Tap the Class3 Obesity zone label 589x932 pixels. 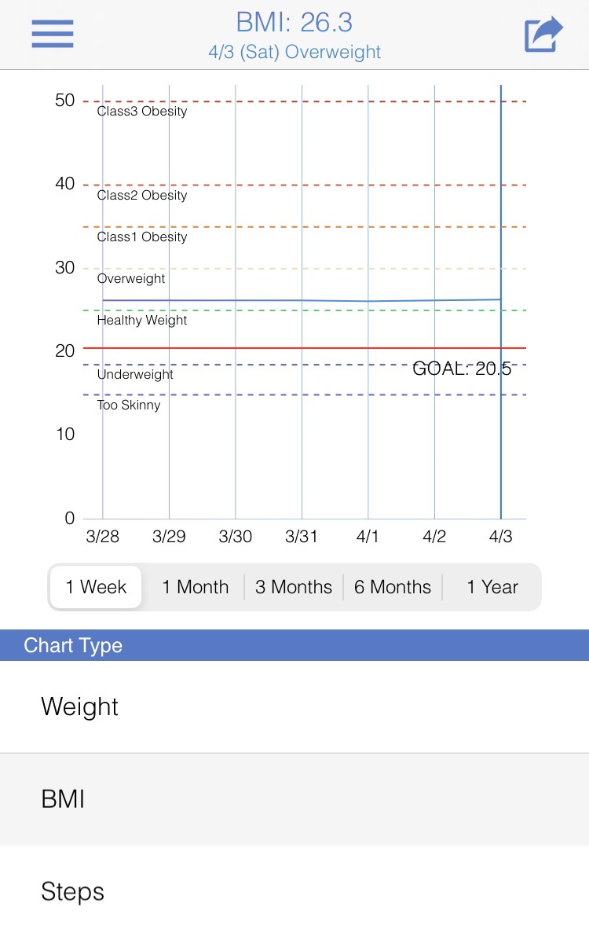point(142,111)
